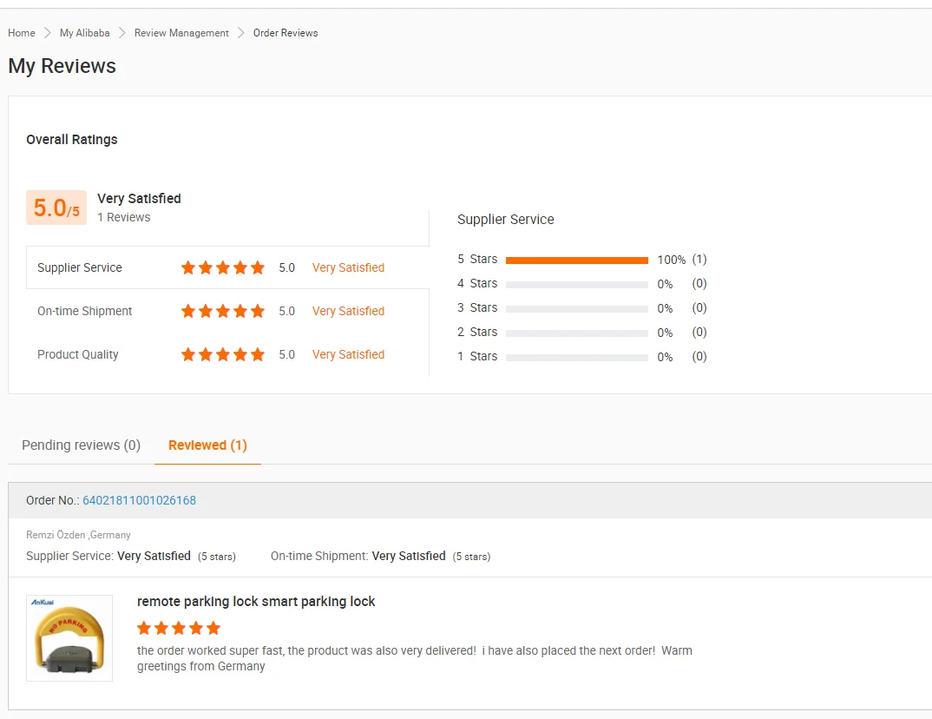Click Product Quality star rating icons

click(x=223, y=354)
